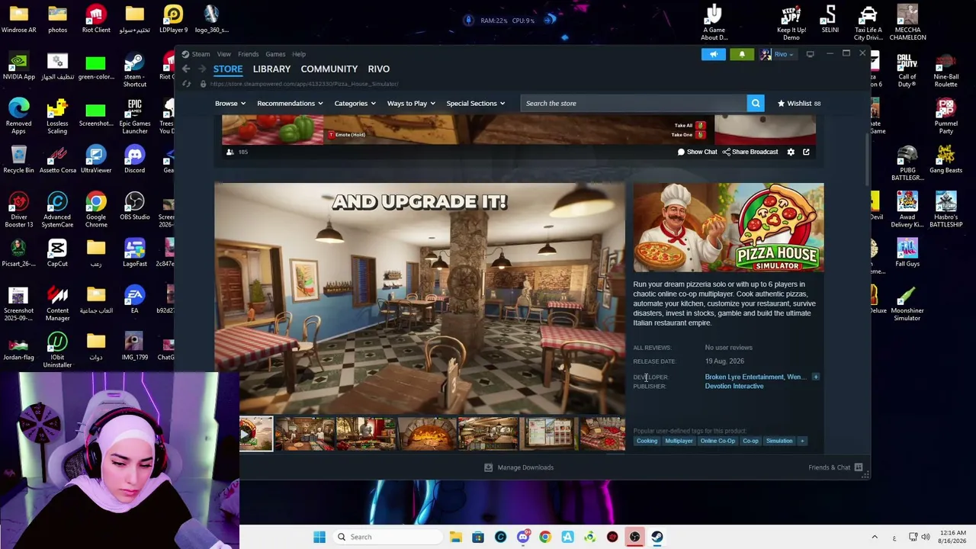
Task: Click the Share Broadcast button
Action: (x=750, y=152)
